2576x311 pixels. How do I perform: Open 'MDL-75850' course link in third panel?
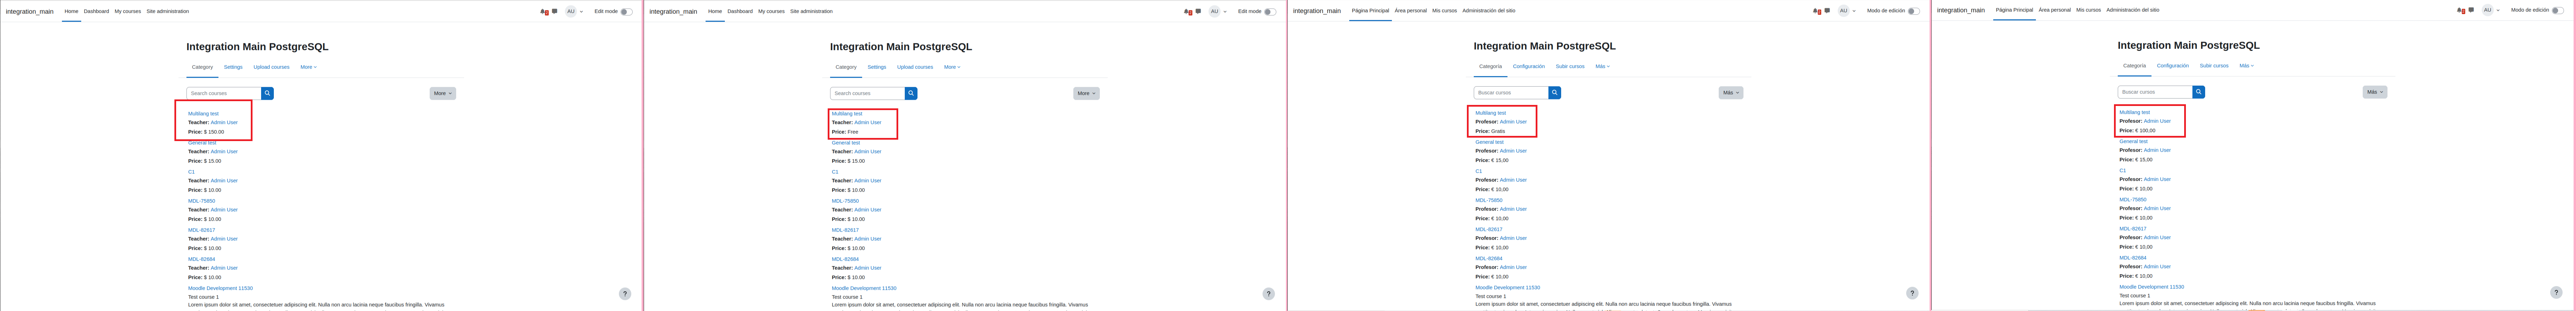[1489, 200]
